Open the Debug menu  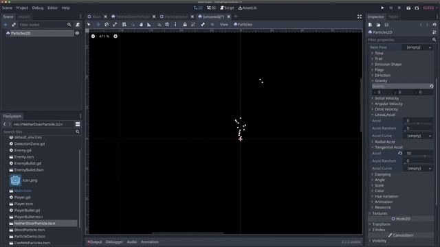point(38,8)
